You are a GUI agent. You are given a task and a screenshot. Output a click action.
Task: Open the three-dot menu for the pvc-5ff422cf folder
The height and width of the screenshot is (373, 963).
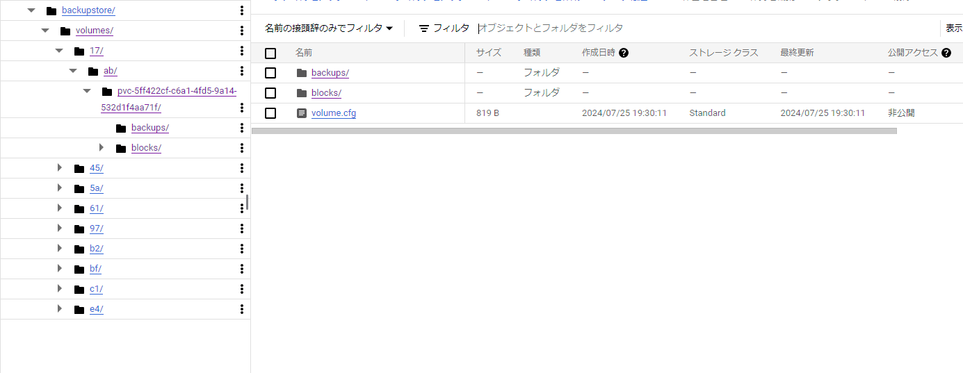click(241, 108)
